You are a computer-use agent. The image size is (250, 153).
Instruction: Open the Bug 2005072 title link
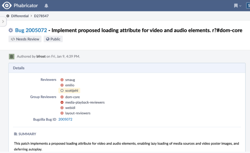tap(31, 30)
